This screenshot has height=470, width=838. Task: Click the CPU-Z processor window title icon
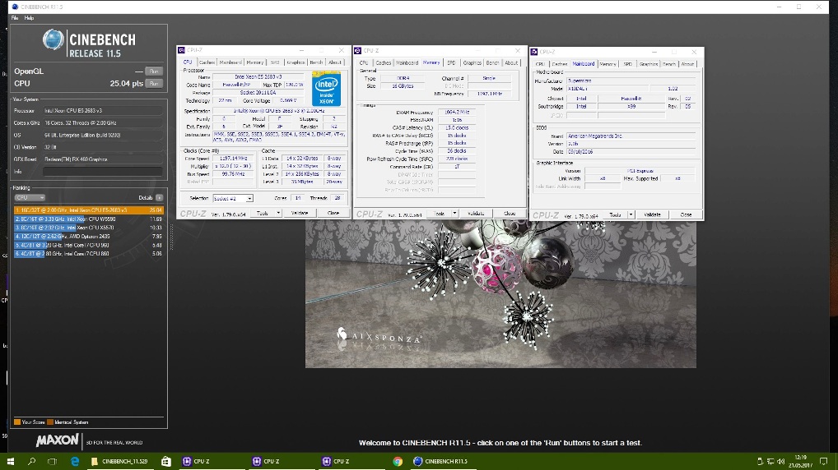click(x=182, y=50)
